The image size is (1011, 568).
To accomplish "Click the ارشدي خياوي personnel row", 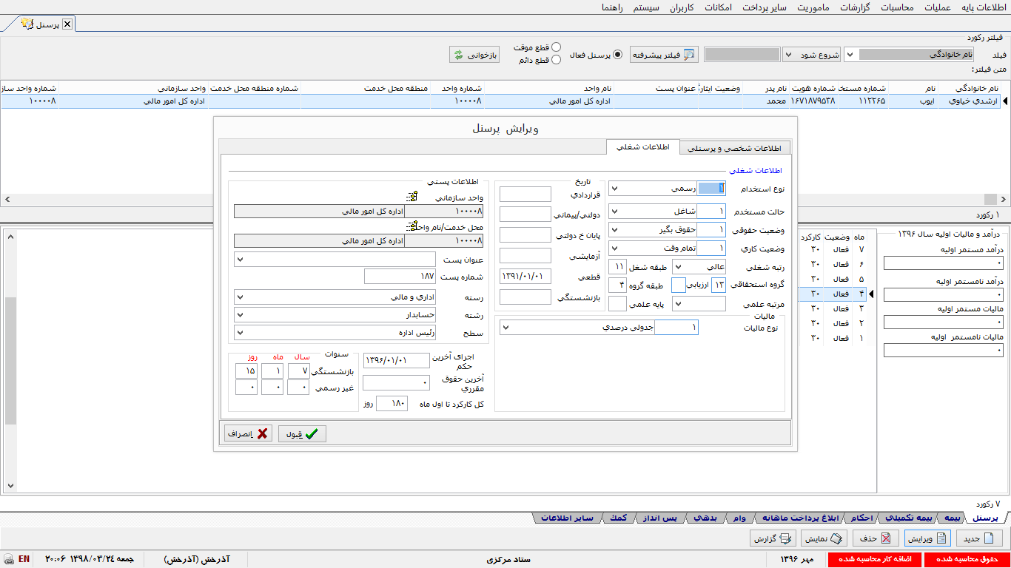I will 501,101.
